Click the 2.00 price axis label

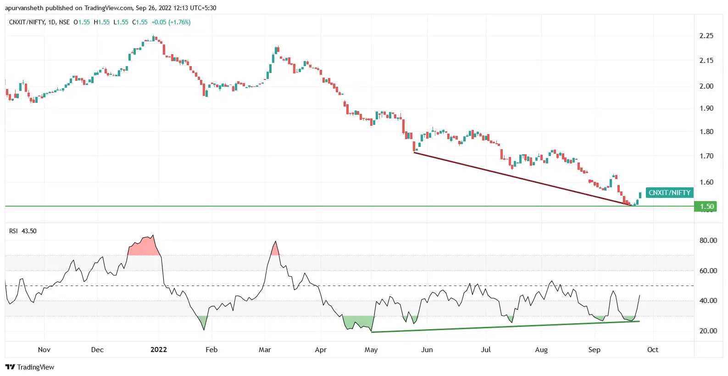click(706, 86)
